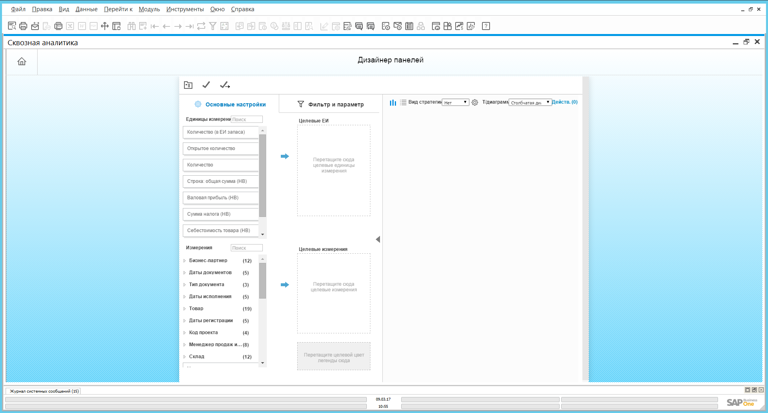This screenshot has height=413, width=768.
Task: Click the Refresh arrows icon
Action: coord(201,26)
